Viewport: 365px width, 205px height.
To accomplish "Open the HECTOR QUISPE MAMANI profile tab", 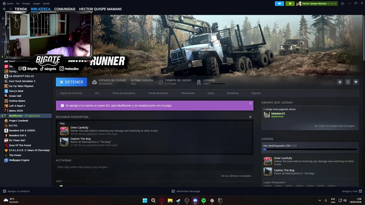I will (x=100, y=9).
